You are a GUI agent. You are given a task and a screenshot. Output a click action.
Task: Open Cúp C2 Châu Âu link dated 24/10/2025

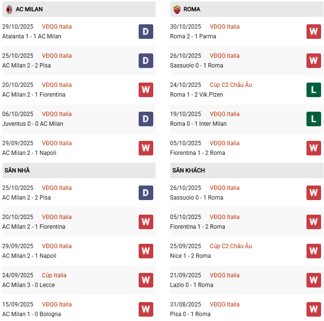pyautogui.click(x=231, y=85)
